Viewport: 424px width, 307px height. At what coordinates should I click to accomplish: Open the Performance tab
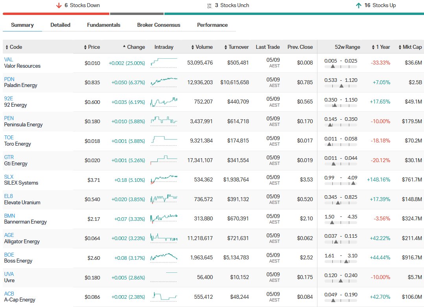click(212, 25)
